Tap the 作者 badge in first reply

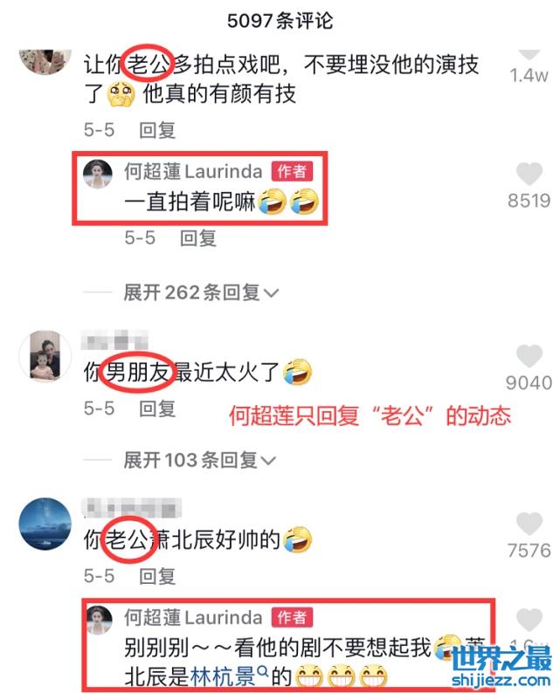[292, 171]
